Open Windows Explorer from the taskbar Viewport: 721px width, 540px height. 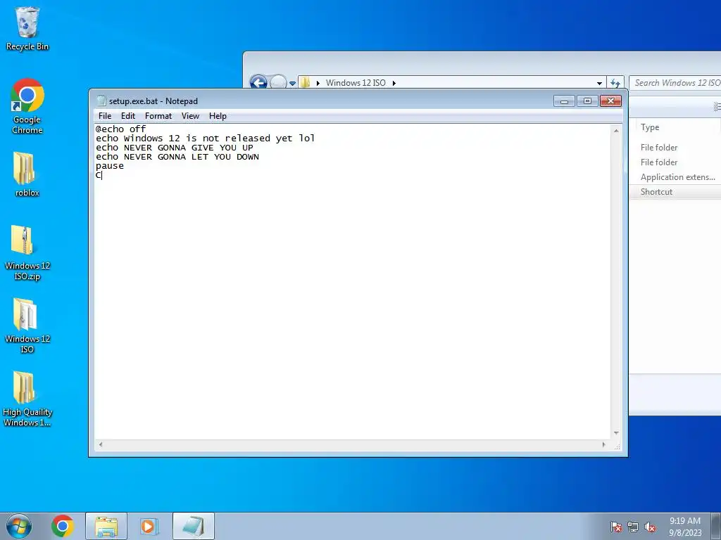click(106, 526)
